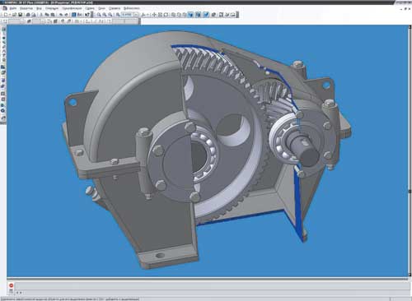Click the Redo arrow icon
412x301 pixels.
click(x=66, y=15)
